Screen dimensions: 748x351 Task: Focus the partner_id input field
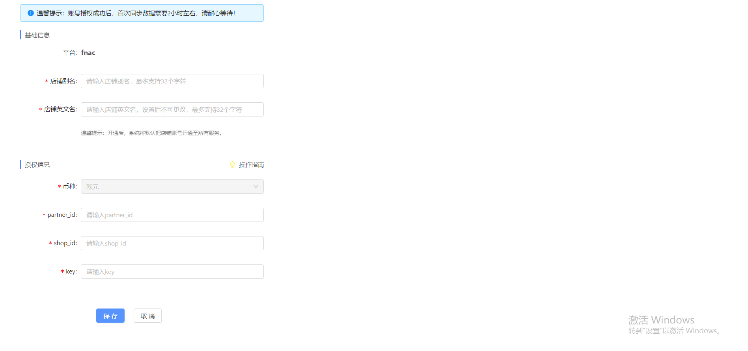[172, 215]
